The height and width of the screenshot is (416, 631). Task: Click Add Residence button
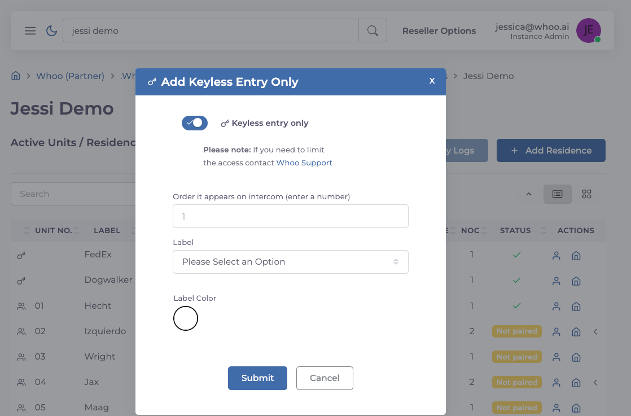click(551, 151)
